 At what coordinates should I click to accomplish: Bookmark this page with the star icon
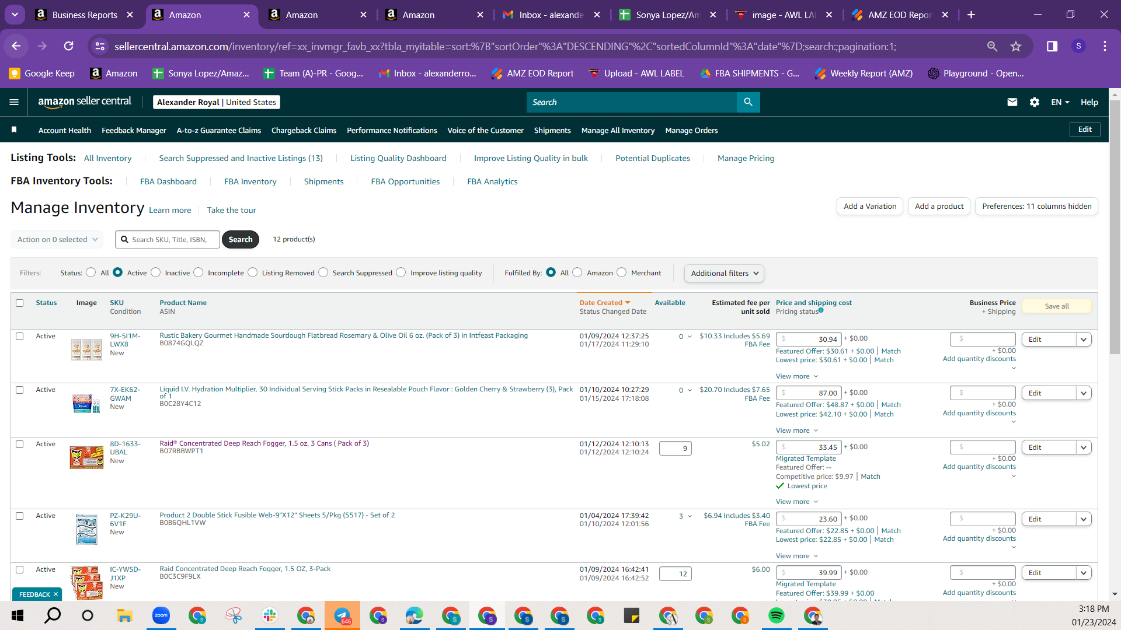pos(1016,46)
